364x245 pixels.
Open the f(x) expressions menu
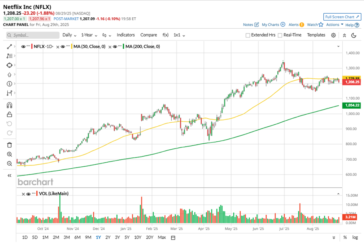(165, 35)
